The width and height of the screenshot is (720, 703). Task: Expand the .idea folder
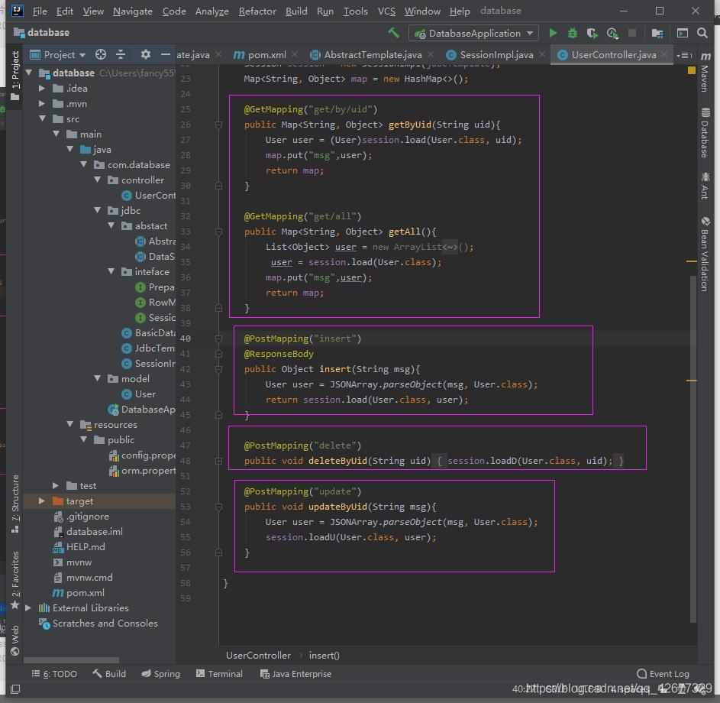point(43,88)
